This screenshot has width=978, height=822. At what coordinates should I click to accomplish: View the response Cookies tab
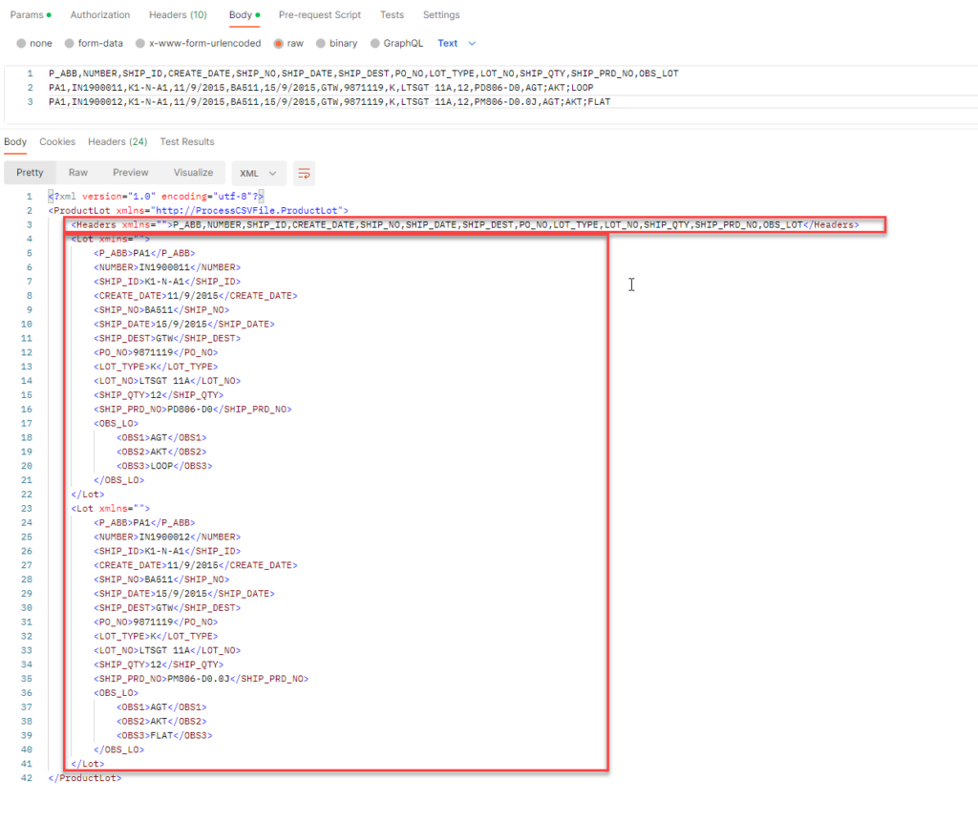coord(57,142)
